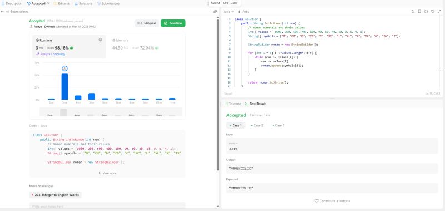Click the green beats icon after 98.18%
Image resolution: width=445 pixels, height=211 pixels.
tap(72, 48)
